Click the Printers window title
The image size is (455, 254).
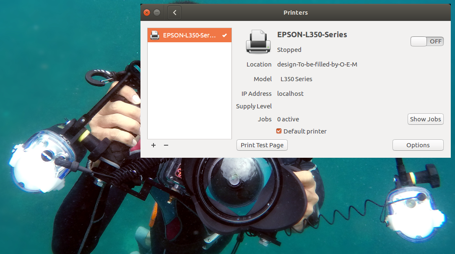tap(295, 13)
